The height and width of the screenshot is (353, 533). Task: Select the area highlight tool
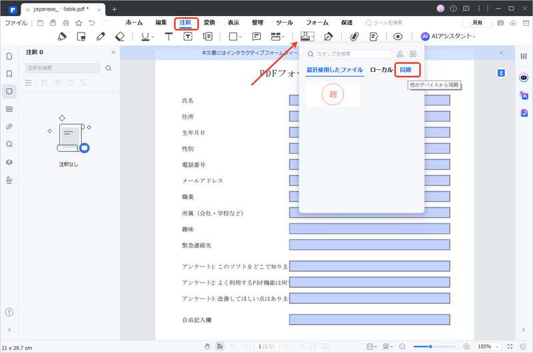(81, 37)
